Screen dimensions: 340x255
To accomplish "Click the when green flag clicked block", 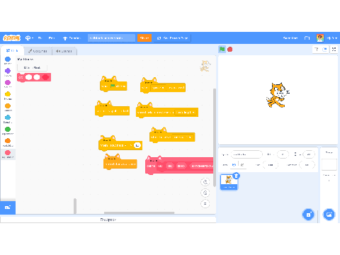I will 113,86.
